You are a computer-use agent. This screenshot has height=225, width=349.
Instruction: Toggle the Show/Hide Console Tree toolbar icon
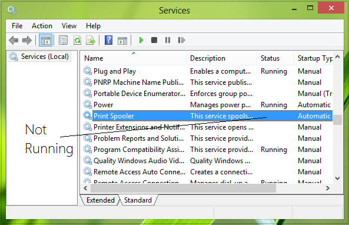46,40
